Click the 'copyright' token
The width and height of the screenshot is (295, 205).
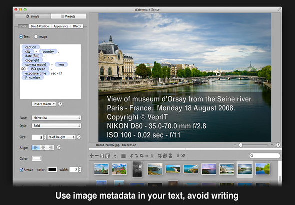[32, 60]
